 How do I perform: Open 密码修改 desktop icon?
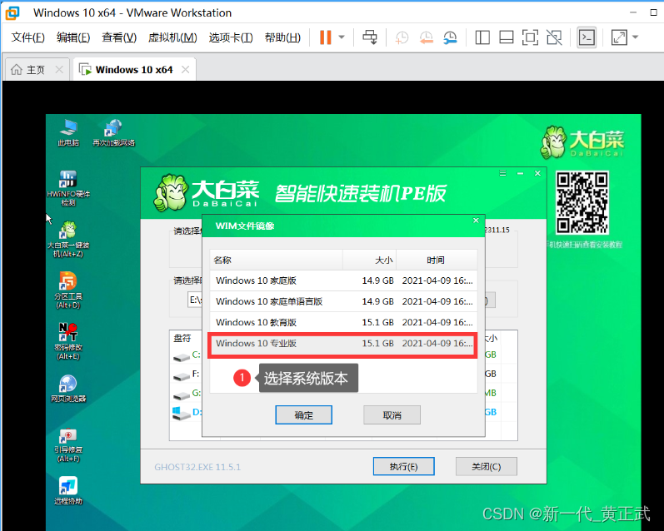pos(67,341)
